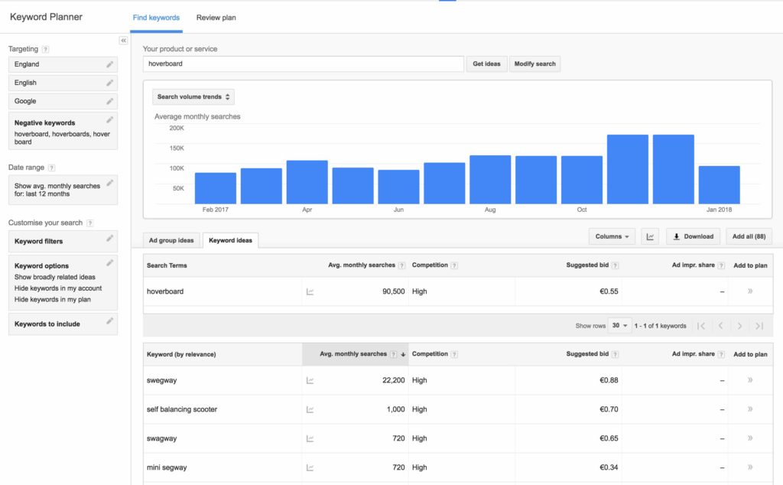Go to first page of search terms

701,326
